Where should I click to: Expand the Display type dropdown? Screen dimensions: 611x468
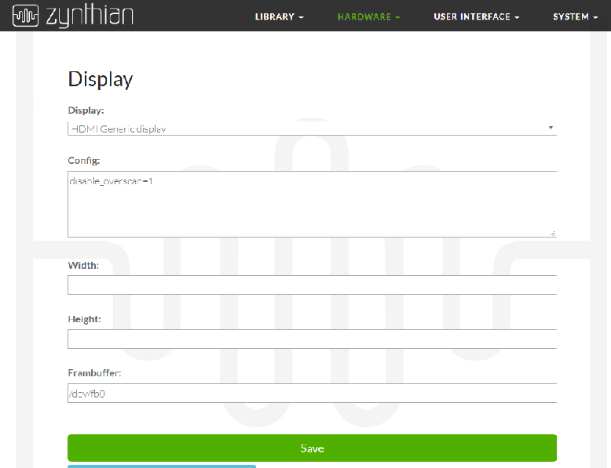point(312,129)
